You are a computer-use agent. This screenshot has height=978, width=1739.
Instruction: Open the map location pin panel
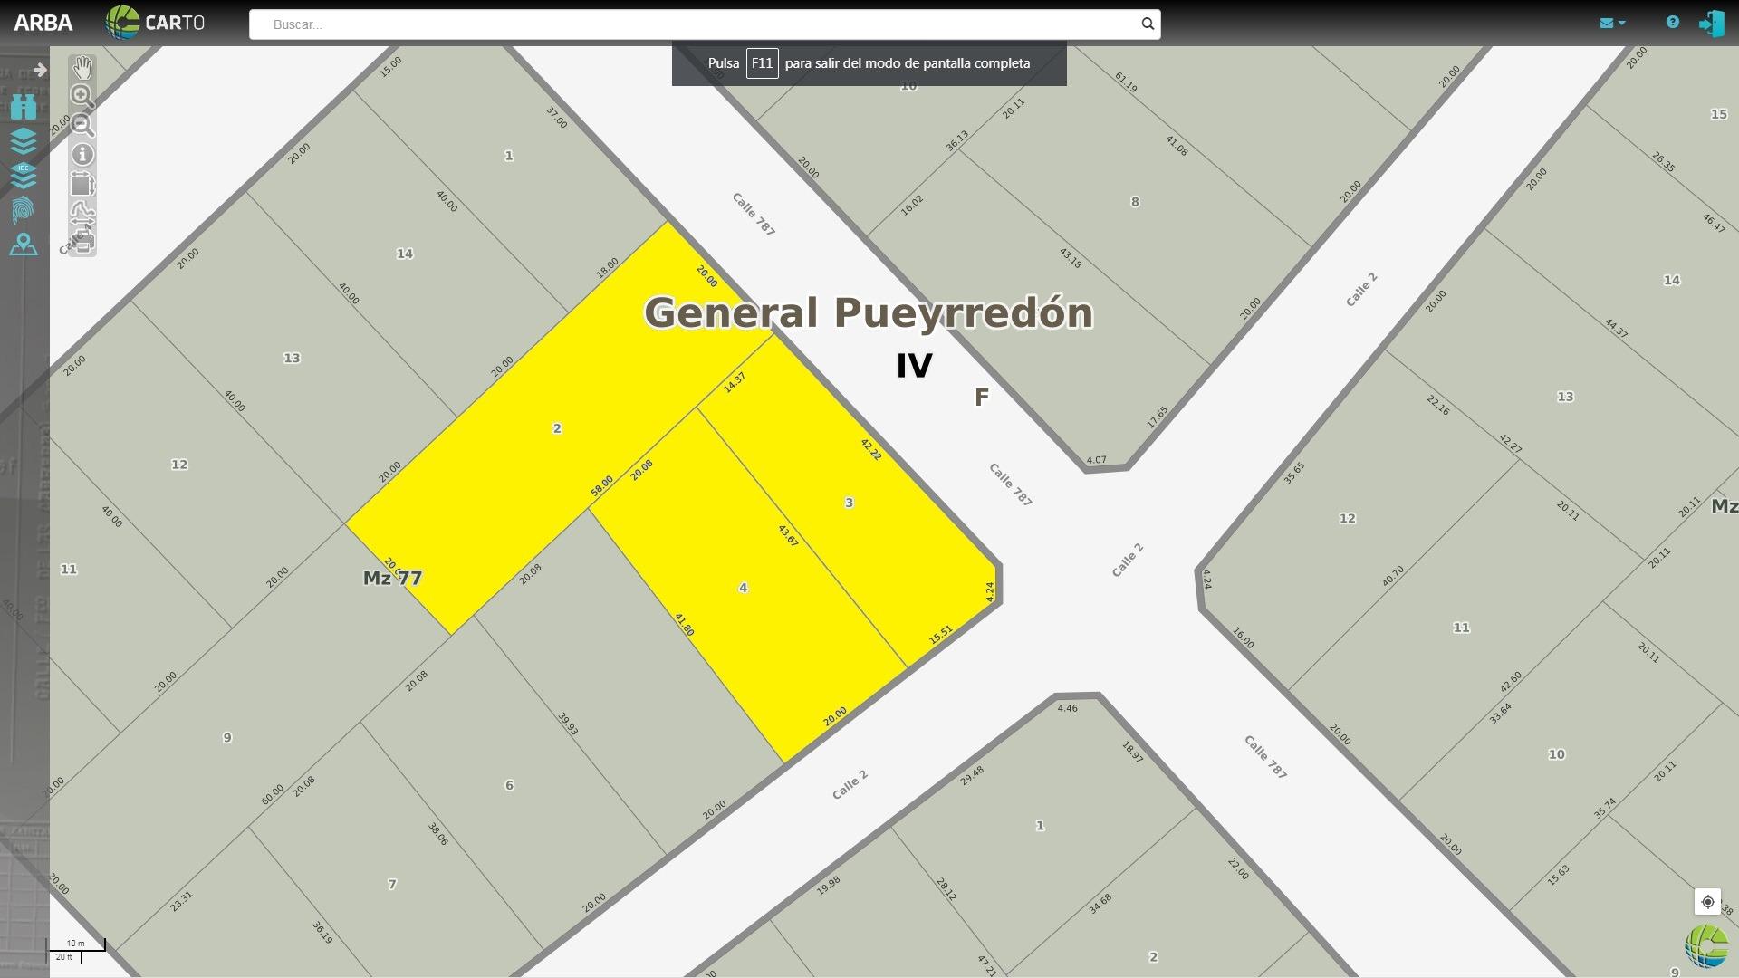24,244
